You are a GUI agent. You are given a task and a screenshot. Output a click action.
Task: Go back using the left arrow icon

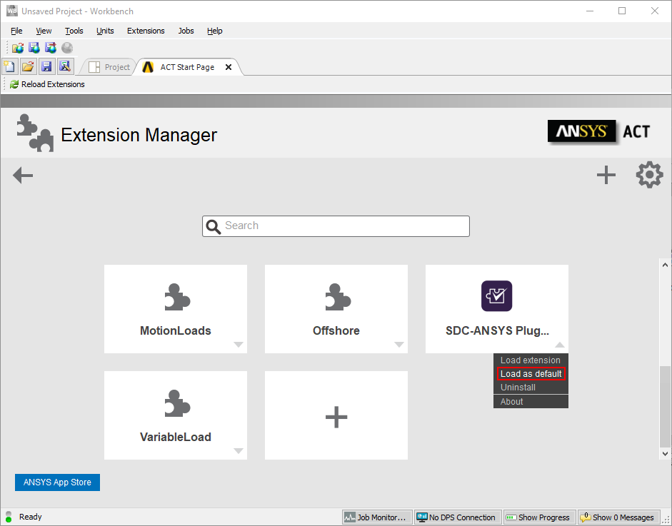(x=23, y=175)
